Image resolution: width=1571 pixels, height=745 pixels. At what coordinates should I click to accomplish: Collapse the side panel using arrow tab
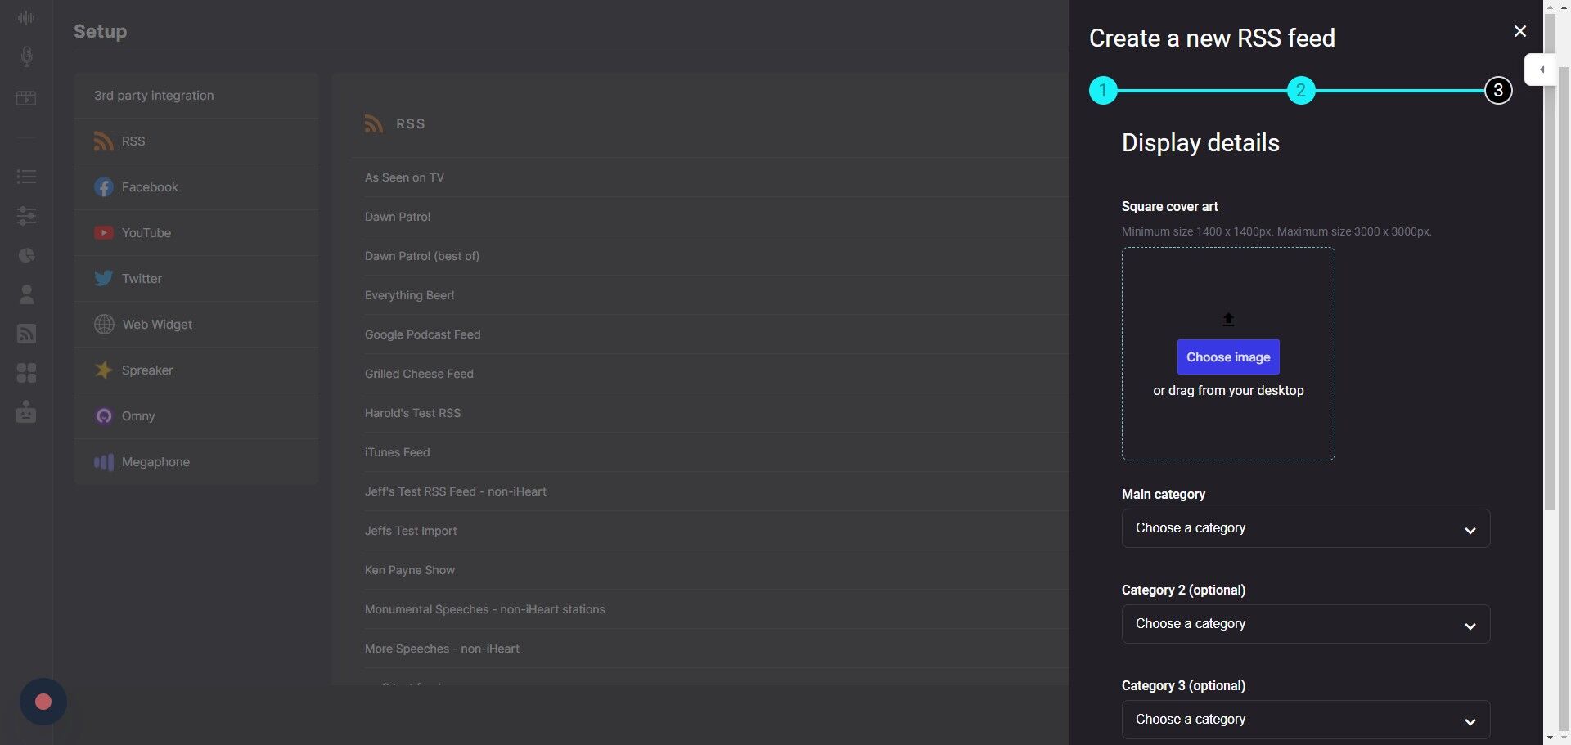(x=1541, y=70)
